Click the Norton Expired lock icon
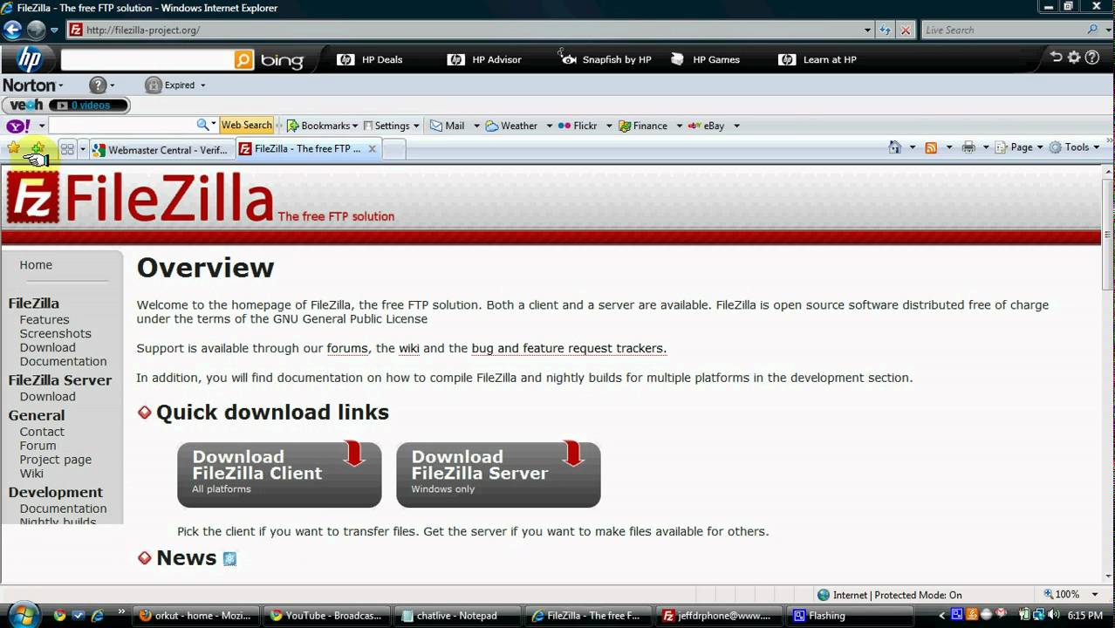 tap(154, 85)
